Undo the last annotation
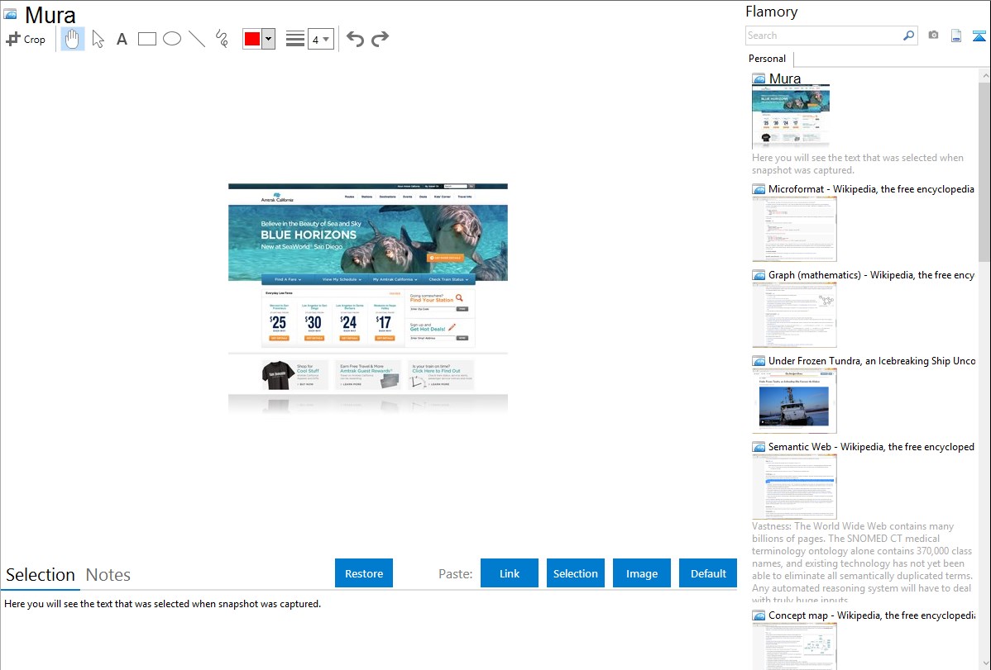Viewport: 991px width, 670px height. tap(355, 39)
